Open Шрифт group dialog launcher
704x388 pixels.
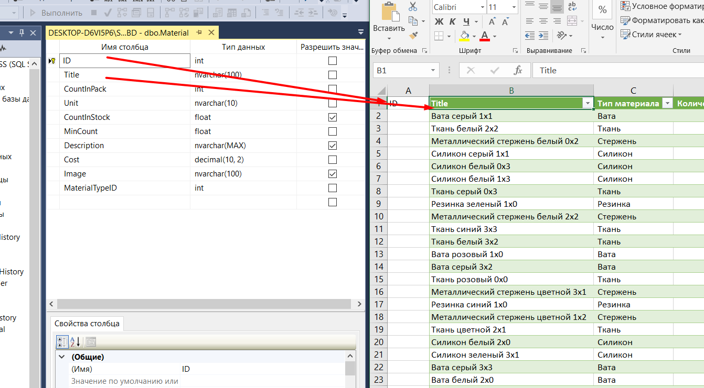click(516, 51)
